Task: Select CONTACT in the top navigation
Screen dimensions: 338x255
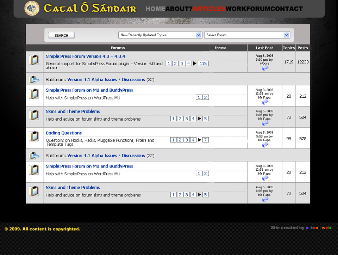Action: [286, 9]
